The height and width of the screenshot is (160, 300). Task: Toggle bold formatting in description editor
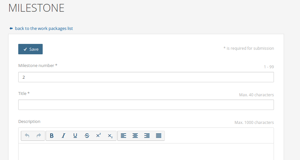51,136
